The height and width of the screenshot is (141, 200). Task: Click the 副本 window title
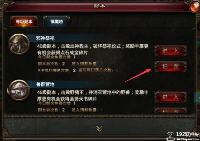[x=99, y=6]
